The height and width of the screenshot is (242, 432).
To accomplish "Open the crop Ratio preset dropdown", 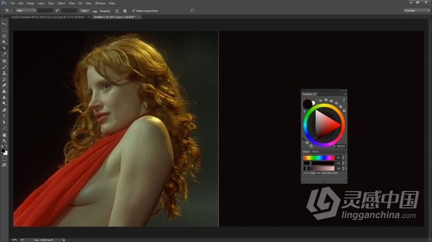I will pos(26,11).
